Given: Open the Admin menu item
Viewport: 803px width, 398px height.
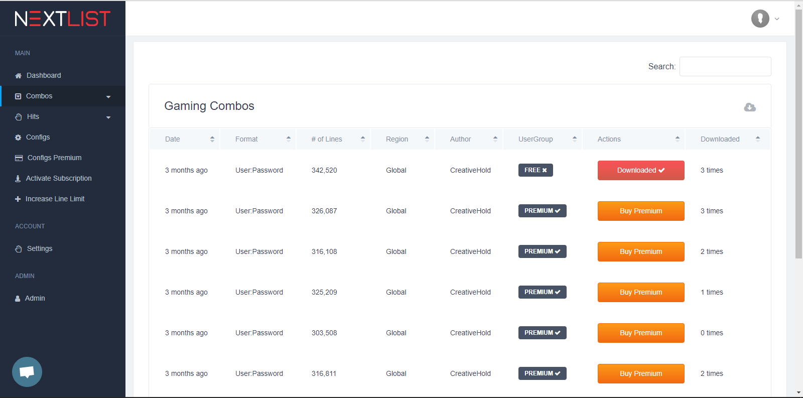Looking at the screenshot, I should pyautogui.click(x=63, y=298).
